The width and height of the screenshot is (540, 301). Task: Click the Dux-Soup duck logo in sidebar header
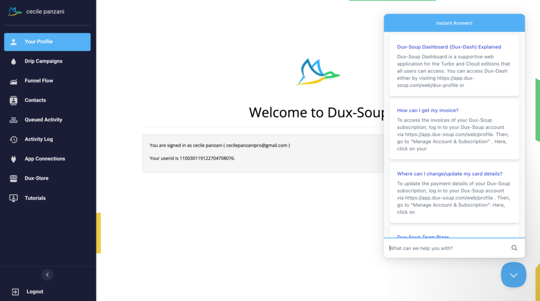(15, 12)
